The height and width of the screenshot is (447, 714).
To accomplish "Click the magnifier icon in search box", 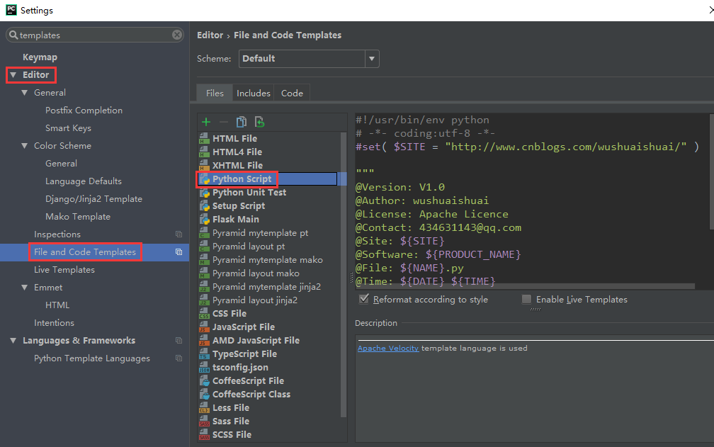I will 13,35.
